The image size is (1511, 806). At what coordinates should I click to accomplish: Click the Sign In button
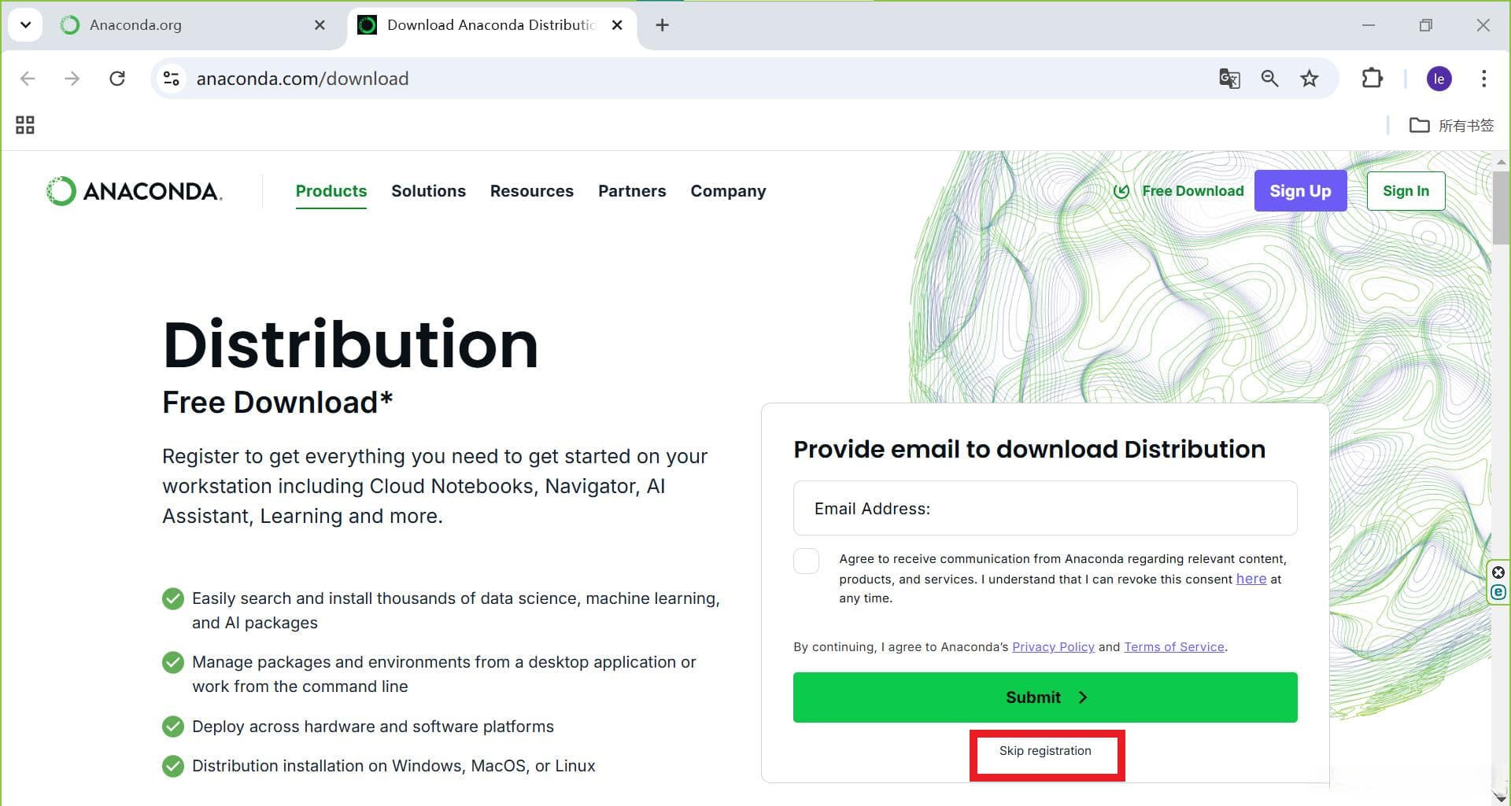coord(1406,191)
